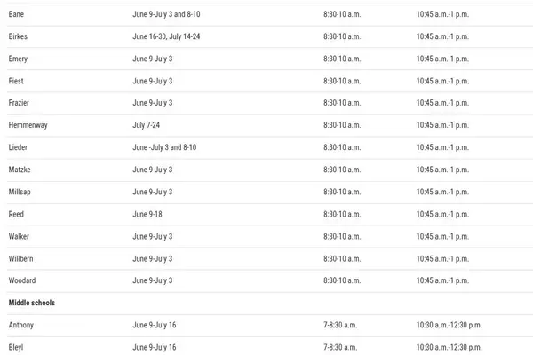Click the Hemmenway July 7-24 dates
The image size is (533, 355).
point(147,125)
